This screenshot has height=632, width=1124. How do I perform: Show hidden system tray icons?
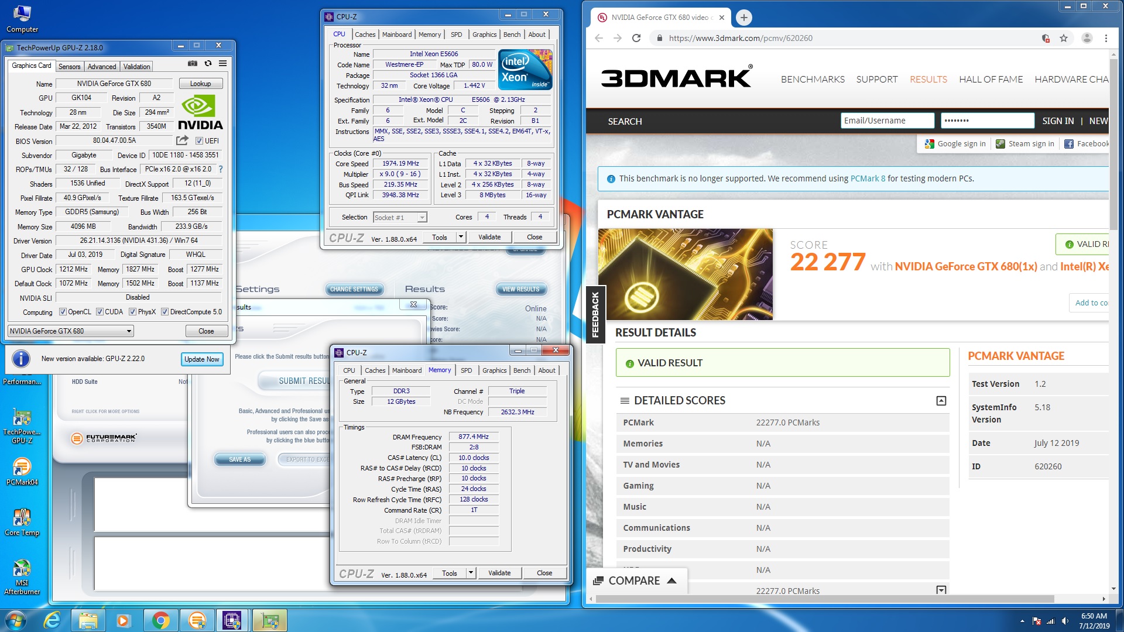pyautogui.click(x=1022, y=621)
